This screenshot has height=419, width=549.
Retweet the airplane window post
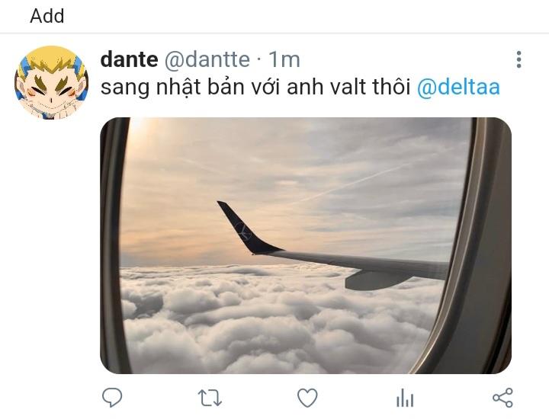[210, 398]
